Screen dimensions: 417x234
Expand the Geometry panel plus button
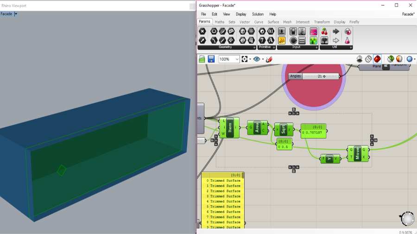[254, 47]
